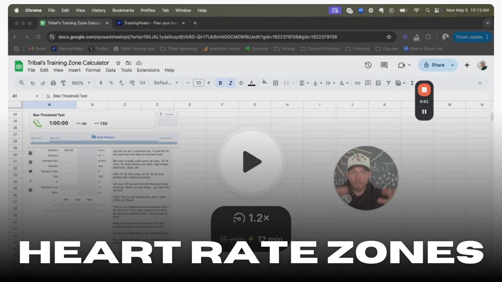Open the fill color picker

pyautogui.click(x=265, y=83)
